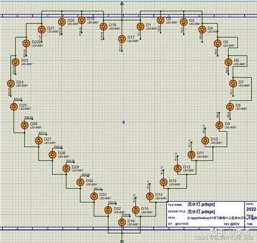
Task: Select the D9 LED symbol
Action: click(x=219, y=125)
